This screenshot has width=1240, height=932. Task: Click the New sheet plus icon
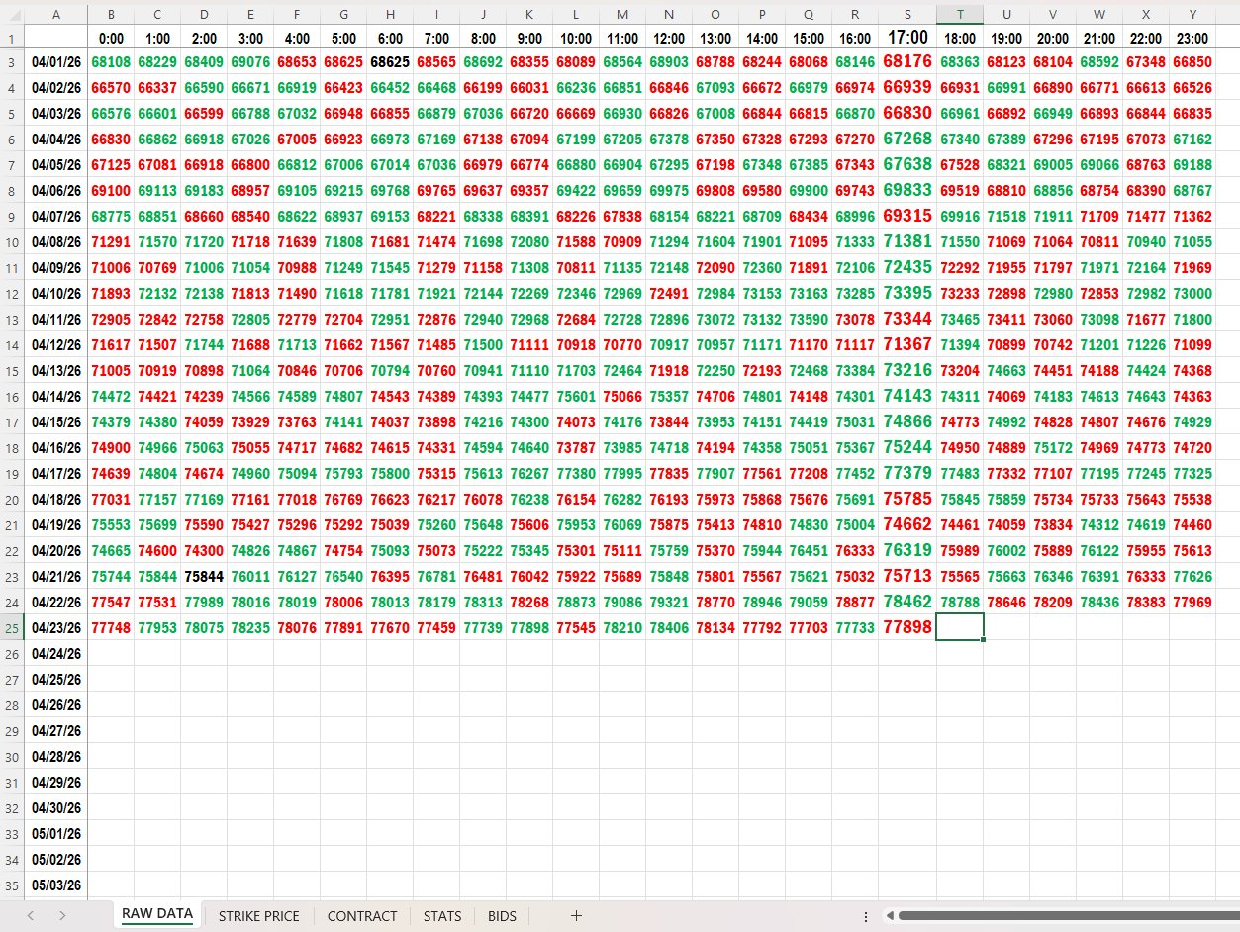pyautogui.click(x=576, y=916)
